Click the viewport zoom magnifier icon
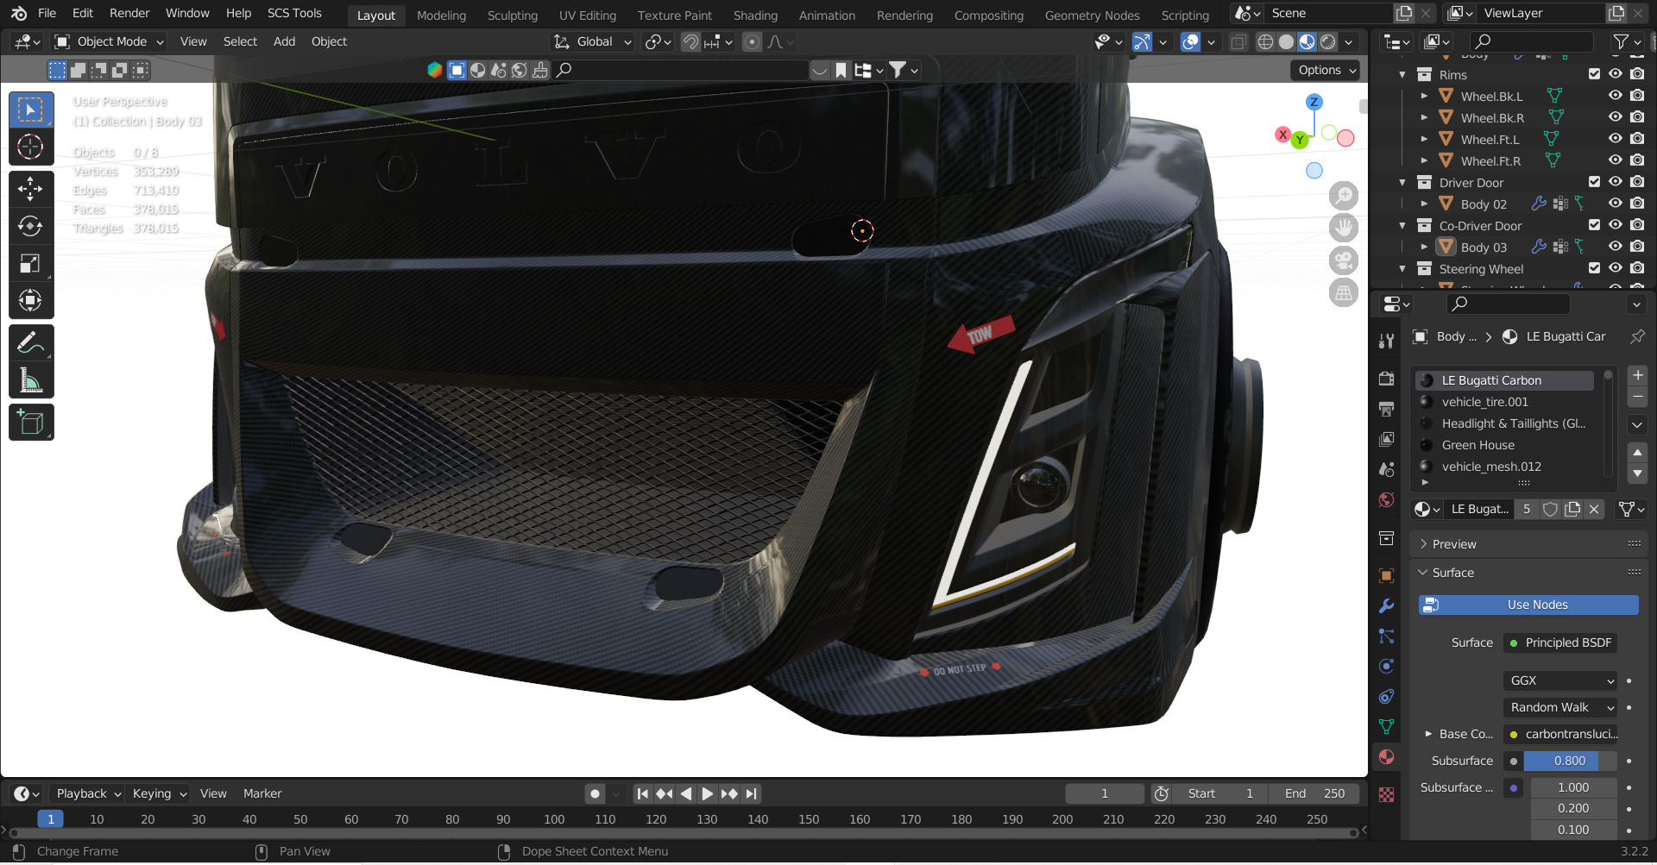 1344,196
